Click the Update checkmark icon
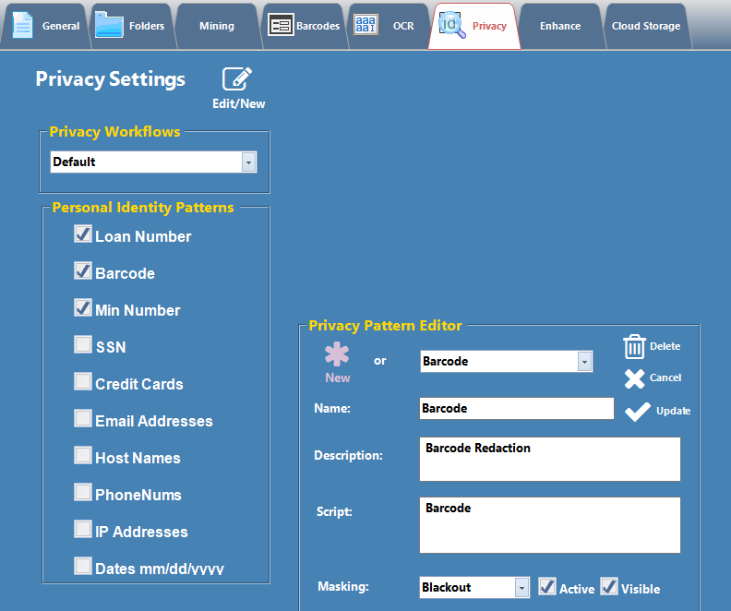 point(637,412)
